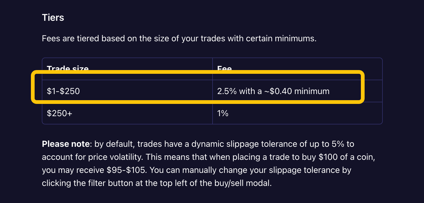
Task: Select the $1-$250 trade size cell
Action: 63,91
